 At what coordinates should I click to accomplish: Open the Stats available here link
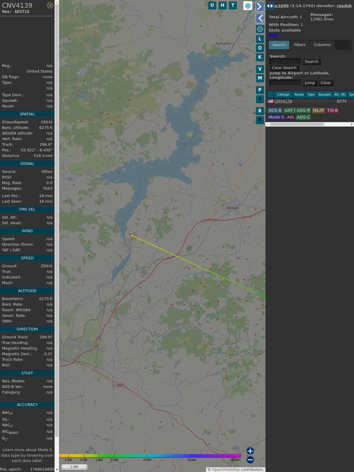click(x=273, y=35)
